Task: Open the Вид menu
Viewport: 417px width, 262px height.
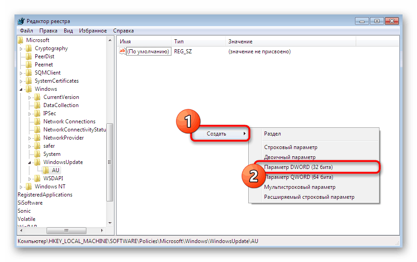Action: coord(68,31)
